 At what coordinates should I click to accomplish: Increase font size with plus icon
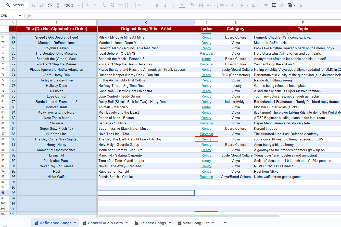(148, 5)
